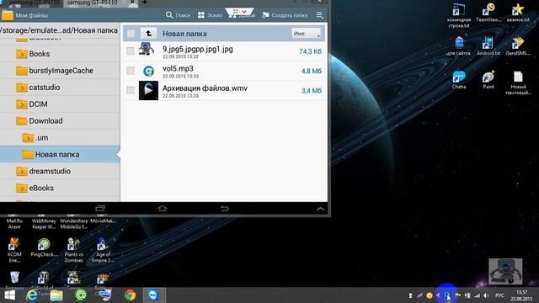Click the TeamViewer taskbar button
This screenshot has width=539, height=303.
pos(153,295)
